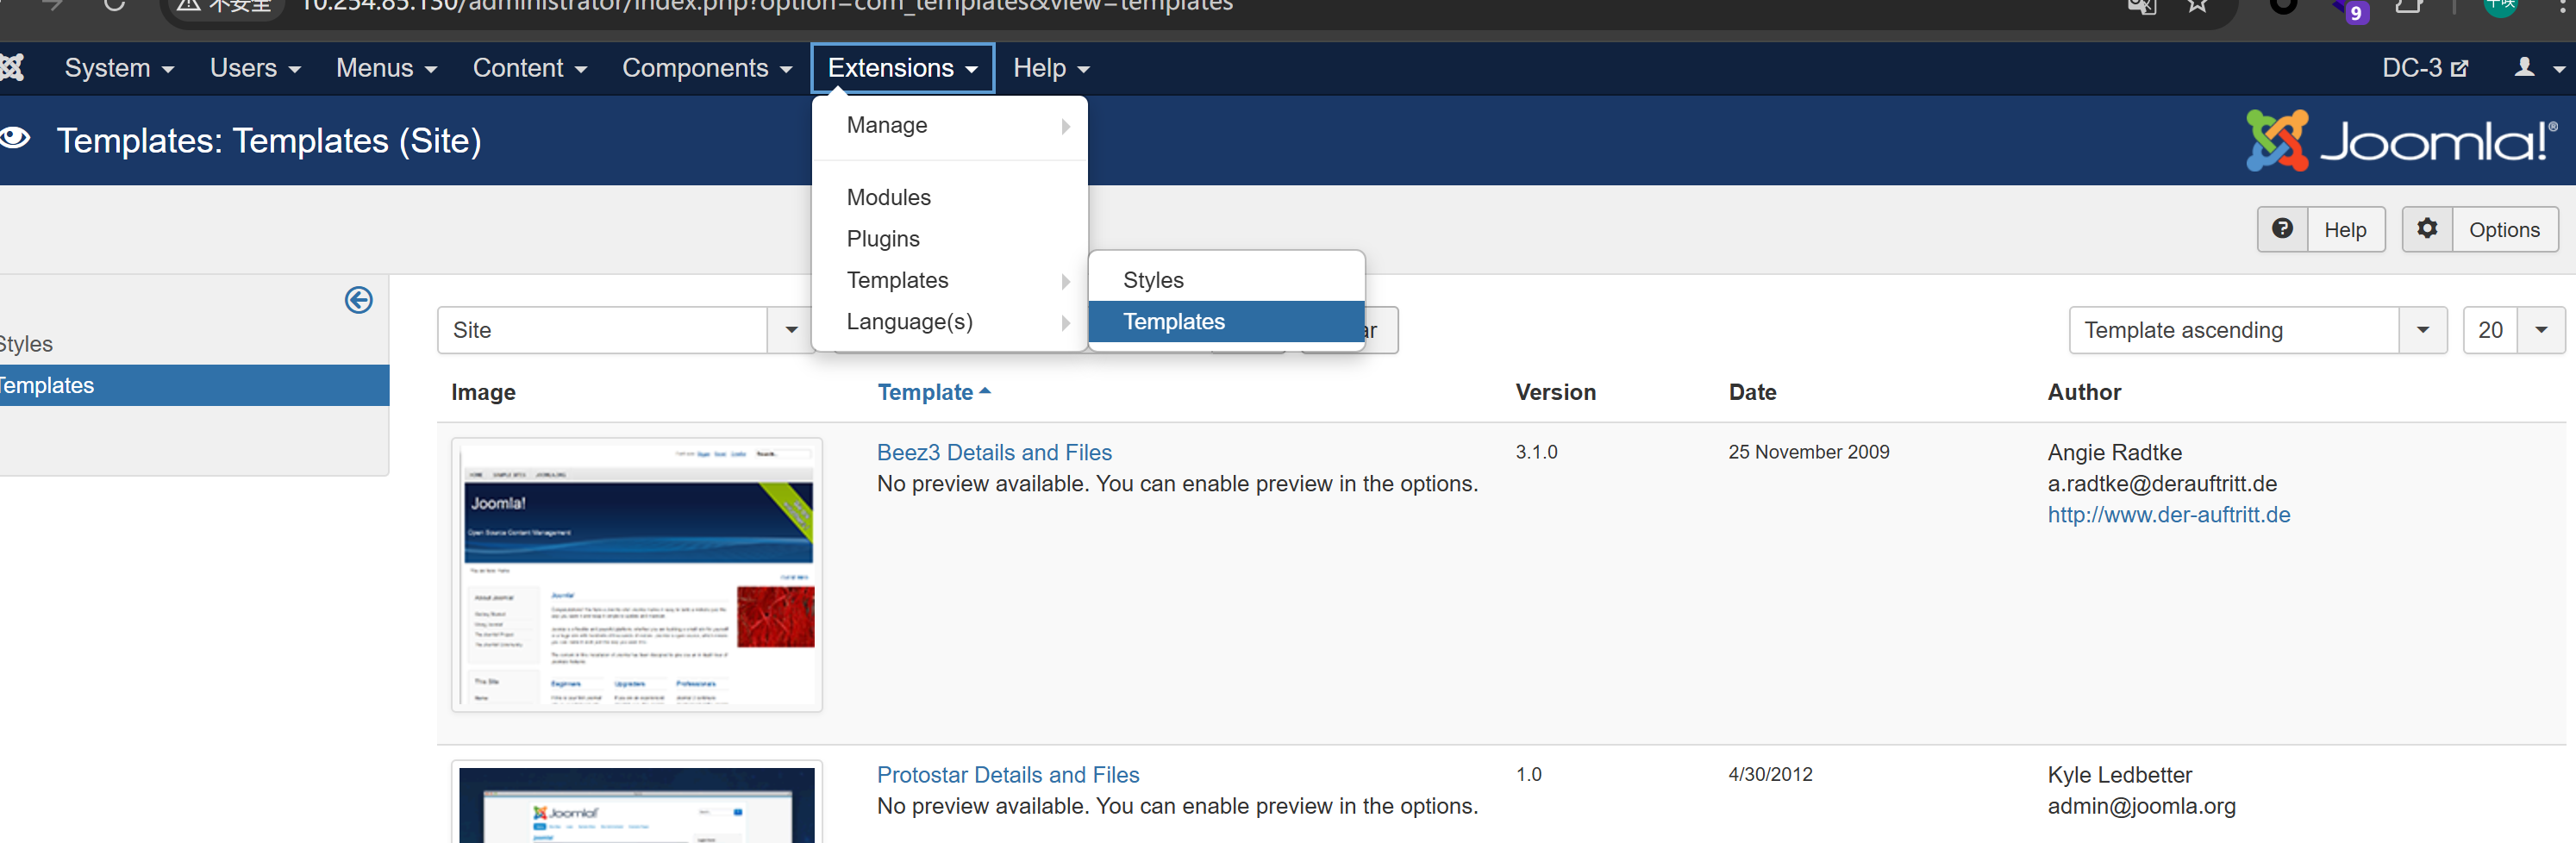Sort by the Template column header

pos(933,392)
